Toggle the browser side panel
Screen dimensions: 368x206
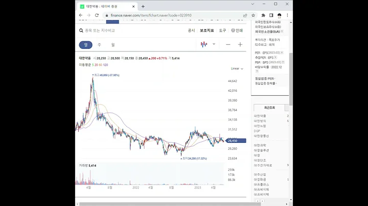coord(271,15)
